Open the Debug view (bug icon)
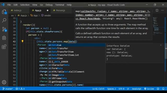 pos(4,38)
